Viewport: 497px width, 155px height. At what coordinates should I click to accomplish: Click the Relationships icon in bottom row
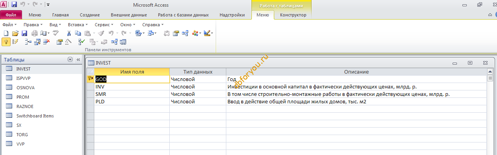point(114,42)
